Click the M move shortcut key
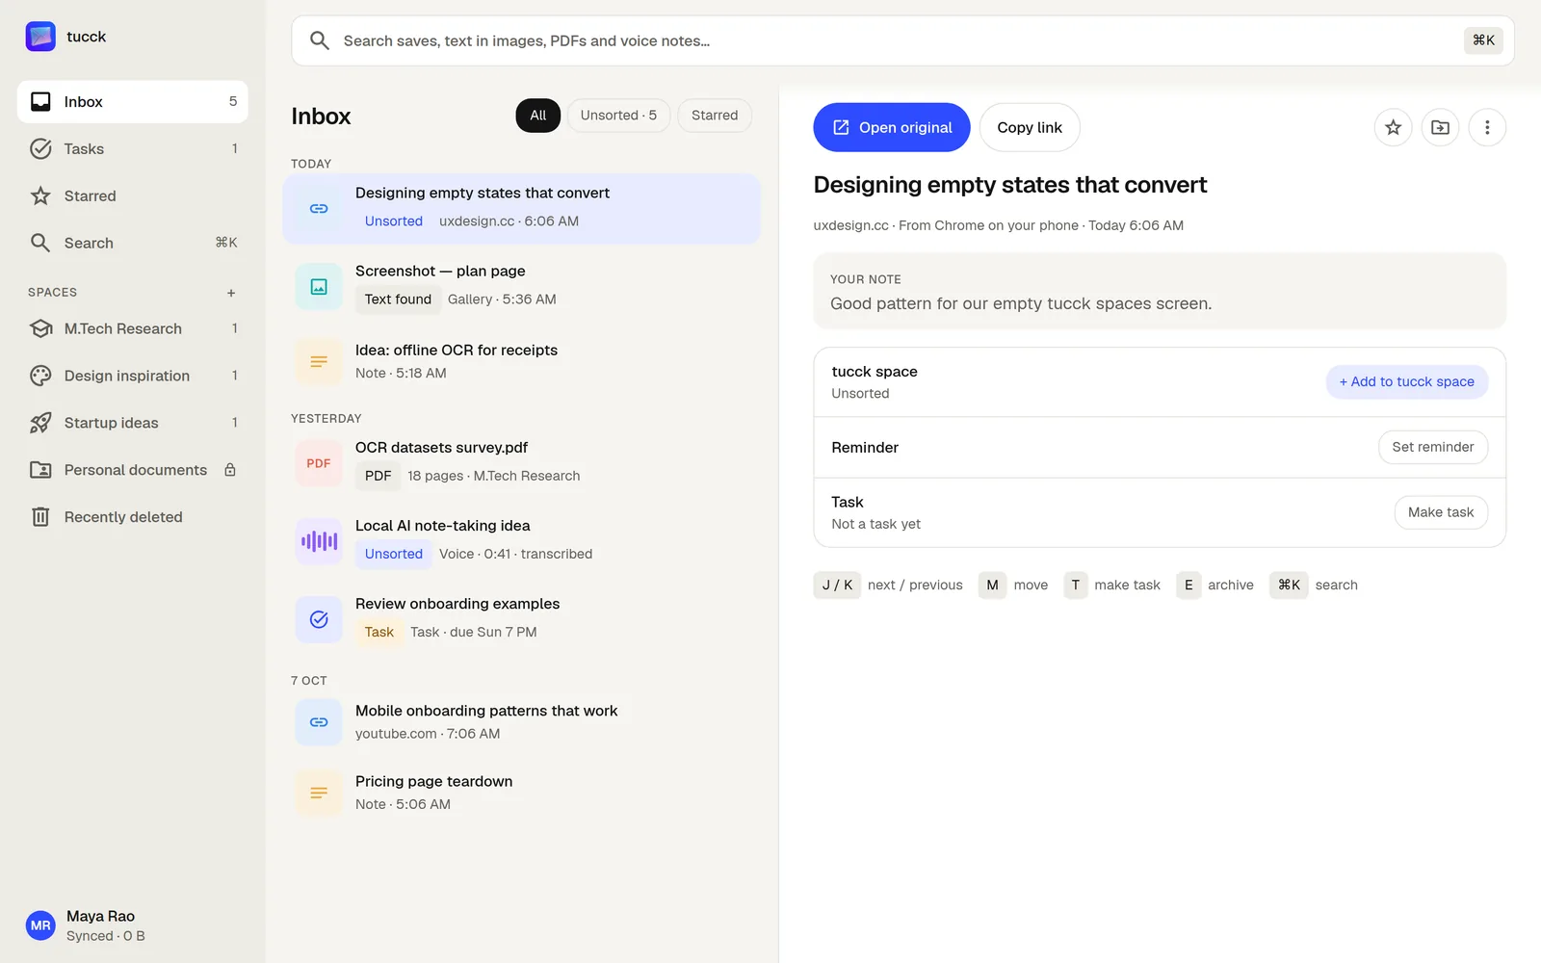The height and width of the screenshot is (963, 1541). click(x=992, y=586)
